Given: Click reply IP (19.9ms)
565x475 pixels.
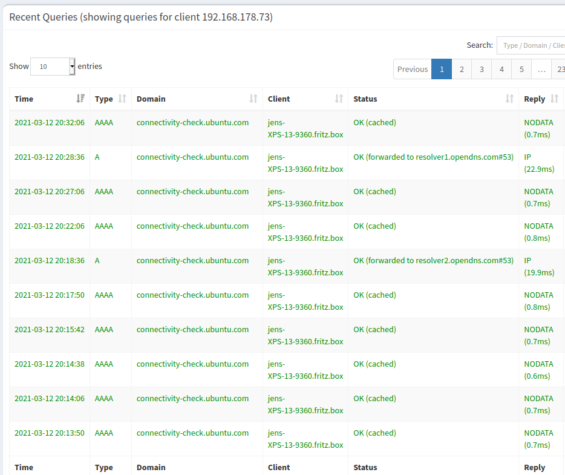Looking at the screenshot, I should 539,267.
